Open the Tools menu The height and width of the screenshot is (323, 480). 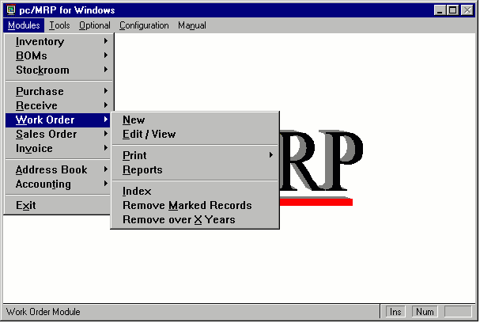(x=59, y=25)
